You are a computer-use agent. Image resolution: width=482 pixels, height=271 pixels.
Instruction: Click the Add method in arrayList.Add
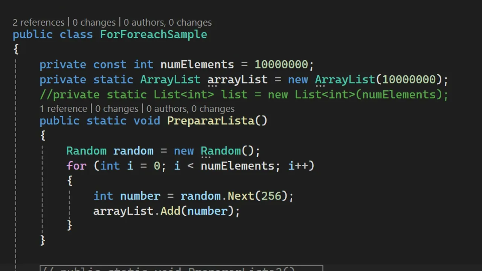[x=170, y=211]
